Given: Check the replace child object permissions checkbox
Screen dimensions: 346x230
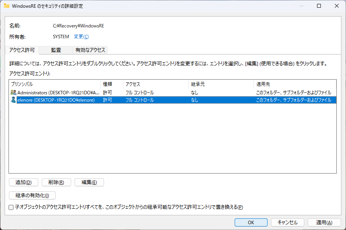Looking at the screenshot, I should [x=11, y=207].
